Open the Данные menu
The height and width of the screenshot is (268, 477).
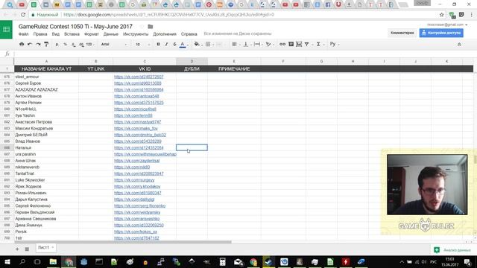[111, 34]
